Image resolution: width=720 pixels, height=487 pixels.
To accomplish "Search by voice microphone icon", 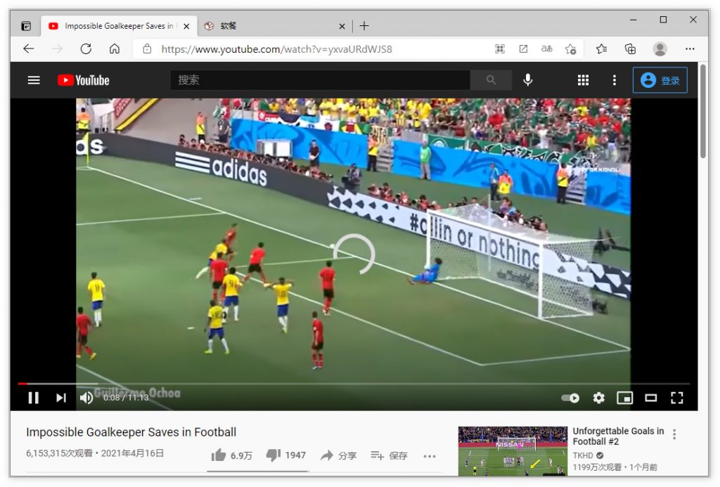I will pyautogui.click(x=527, y=80).
